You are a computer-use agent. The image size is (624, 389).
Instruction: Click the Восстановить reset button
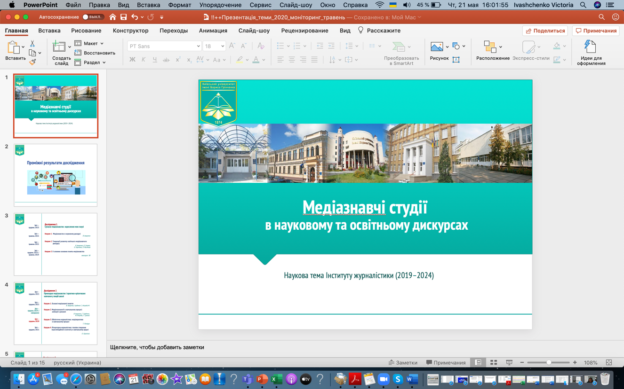(x=95, y=53)
